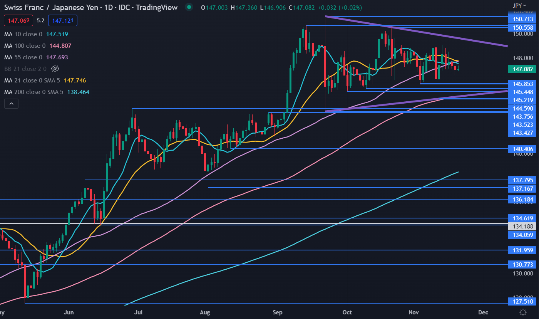Click the 140.406 price label
This screenshot has height=319, width=539.
pos(523,148)
